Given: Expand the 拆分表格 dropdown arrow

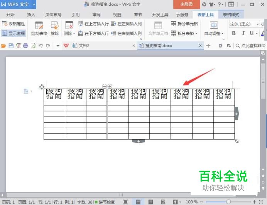Looking at the screenshot, I should point(196,33).
